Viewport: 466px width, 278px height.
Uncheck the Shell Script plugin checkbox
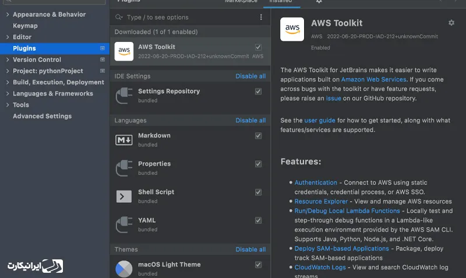[258, 192]
